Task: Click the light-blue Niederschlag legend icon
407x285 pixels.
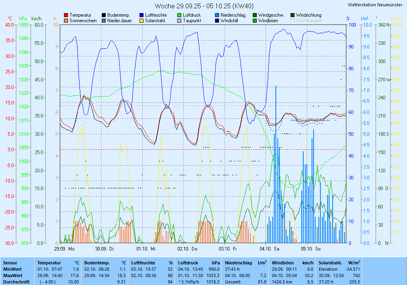Action: point(217,15)
